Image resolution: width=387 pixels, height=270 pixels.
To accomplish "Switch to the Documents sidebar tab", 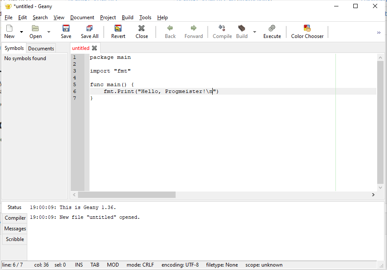I will tap(41, 49).
